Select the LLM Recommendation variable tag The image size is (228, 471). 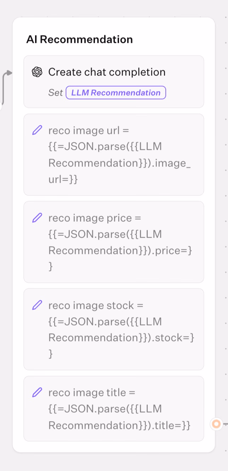point(116,93)
